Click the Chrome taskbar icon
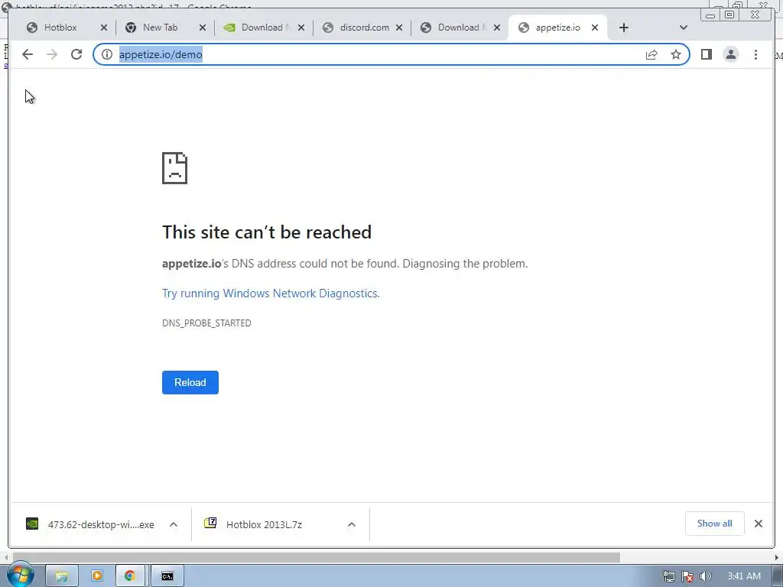This screenshot has height=587, width=783. [130, 576]
